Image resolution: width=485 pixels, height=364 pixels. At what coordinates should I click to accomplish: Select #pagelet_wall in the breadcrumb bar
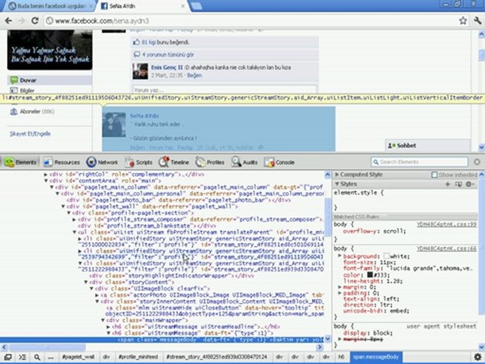[x=78, y=356]
